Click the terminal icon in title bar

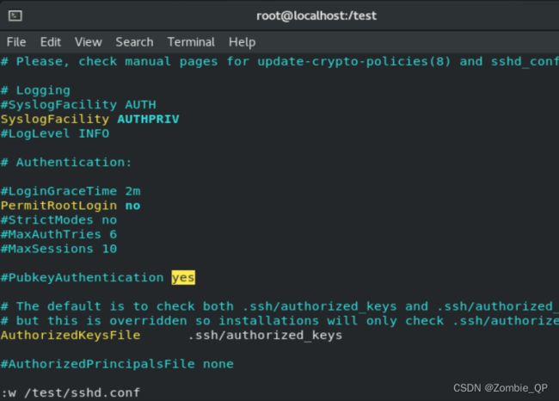(15, 15)
